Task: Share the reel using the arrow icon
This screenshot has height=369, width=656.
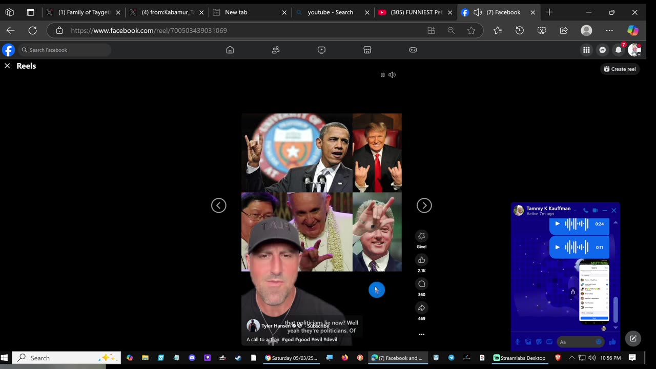Action: (421, 308)
